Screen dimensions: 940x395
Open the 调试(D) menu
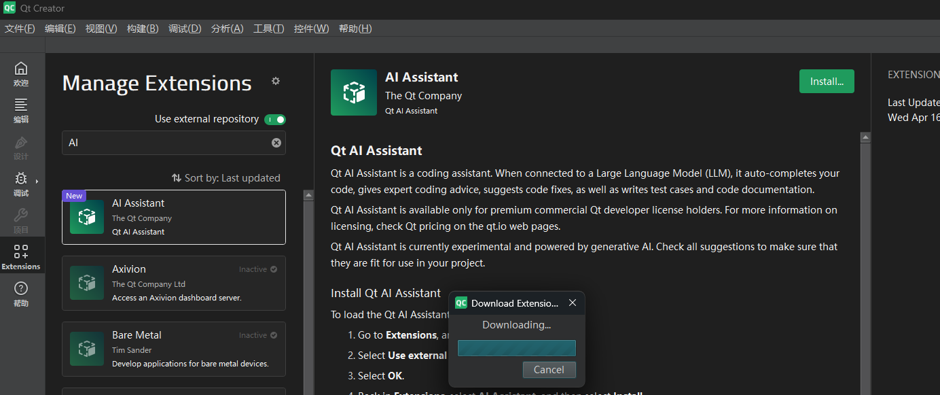[185, 29]
